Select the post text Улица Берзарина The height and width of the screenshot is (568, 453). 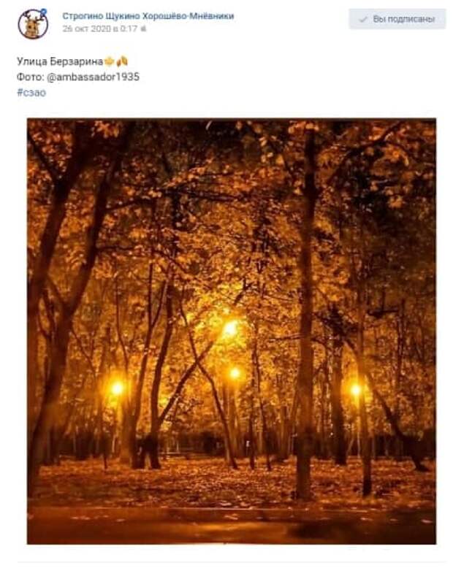tap(60, 61)
